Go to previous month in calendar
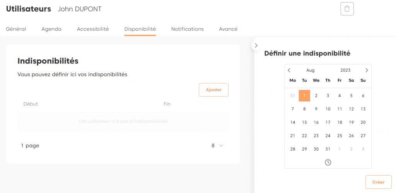Viewport: 396px width, 193px height. point(289,70)
